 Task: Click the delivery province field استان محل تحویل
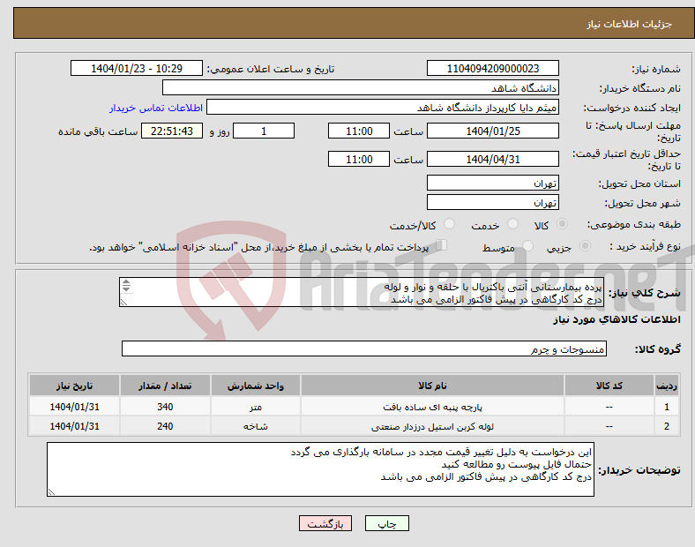493,184
